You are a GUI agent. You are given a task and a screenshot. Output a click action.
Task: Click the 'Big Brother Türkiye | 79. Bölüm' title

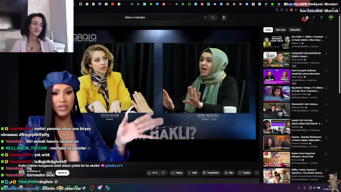(x=307, y=89)
